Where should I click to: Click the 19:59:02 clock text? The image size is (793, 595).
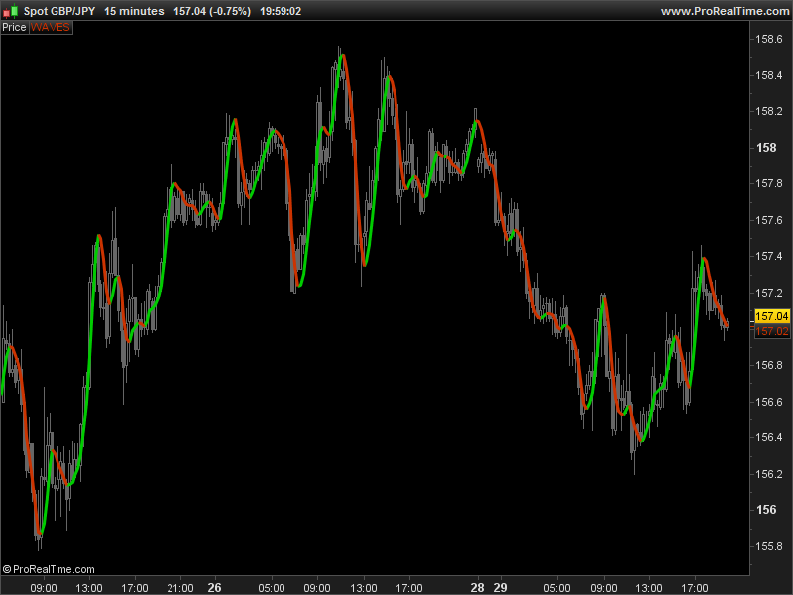click(x=281, y=11)
